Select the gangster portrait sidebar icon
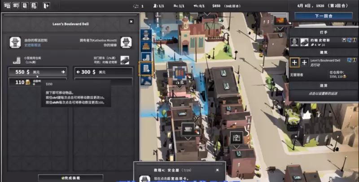 tap(145, 35)
